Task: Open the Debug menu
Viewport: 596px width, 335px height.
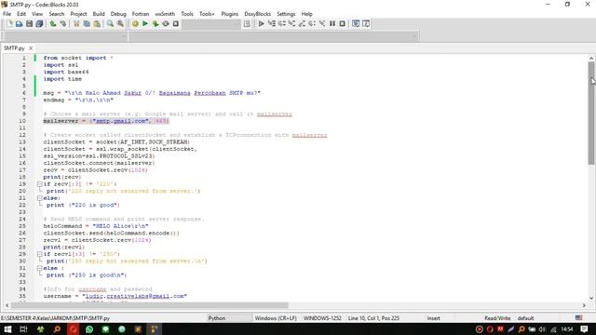Action: click(118, 14)
